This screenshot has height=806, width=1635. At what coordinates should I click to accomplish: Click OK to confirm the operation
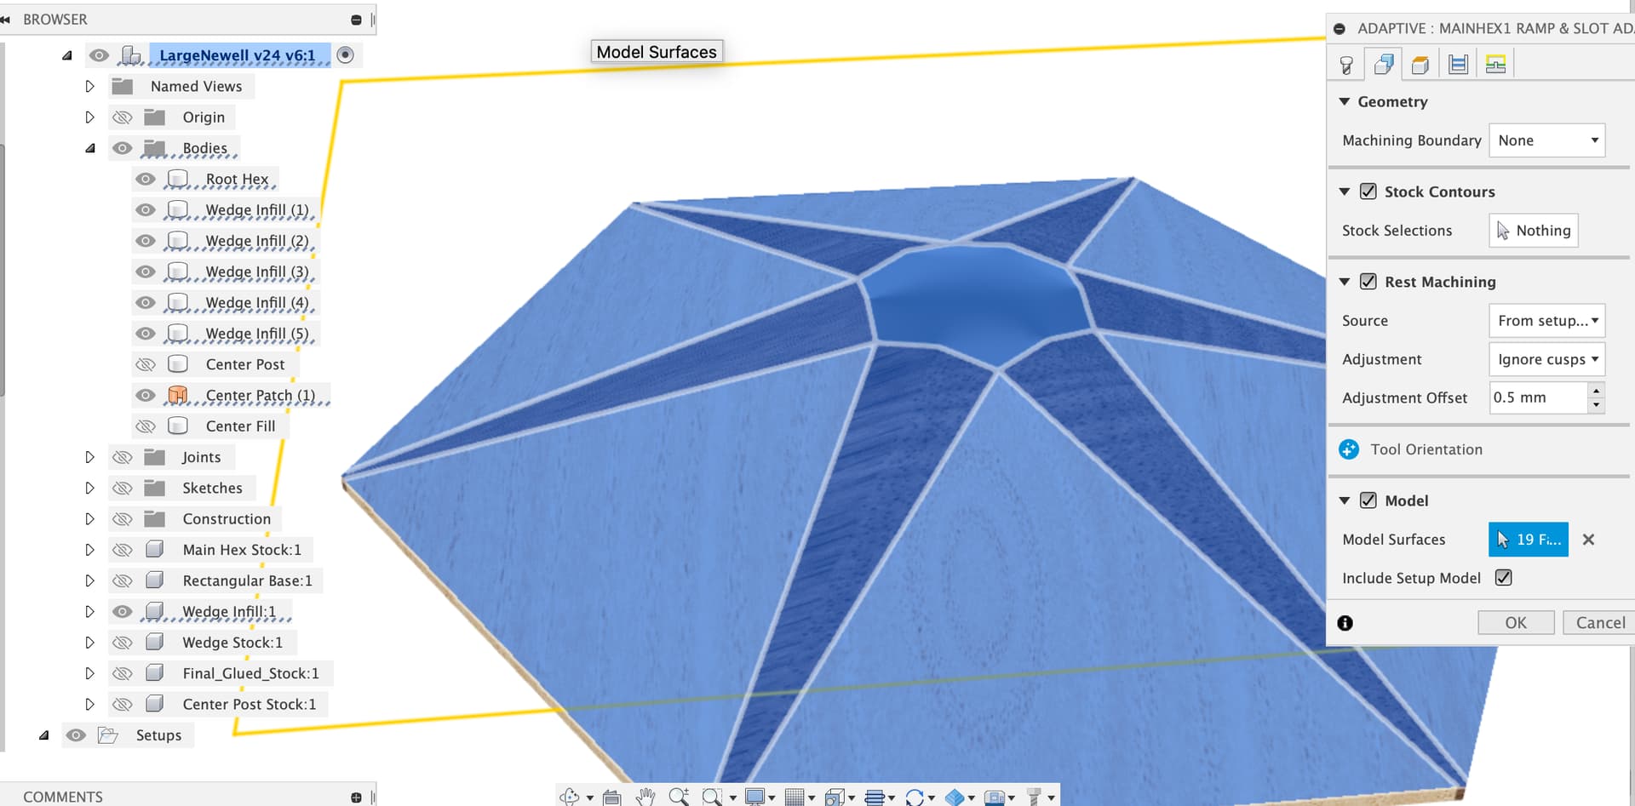pos(1516,623)
